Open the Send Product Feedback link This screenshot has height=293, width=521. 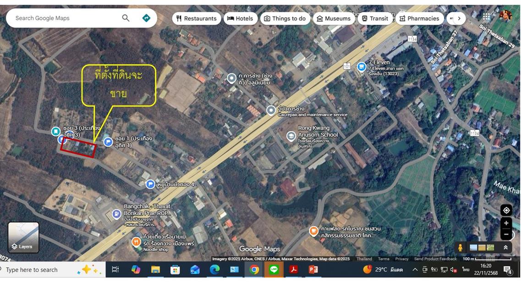[435, 259]
